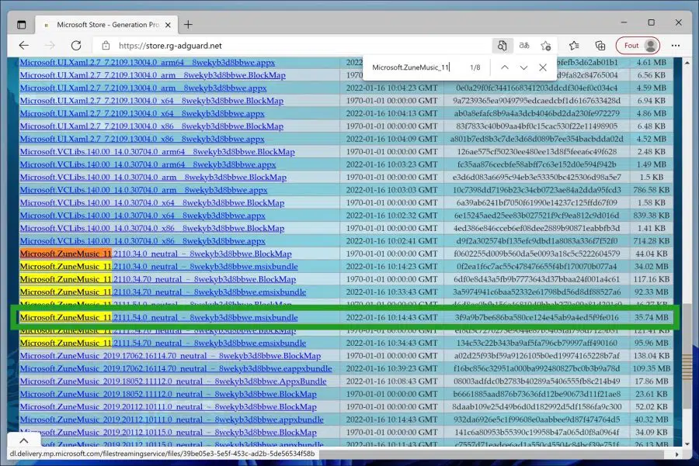Open ZuneMusic 11.2110.34.0 BlockMap link
This screenshot has width=699, height=466.
[155, 254]
